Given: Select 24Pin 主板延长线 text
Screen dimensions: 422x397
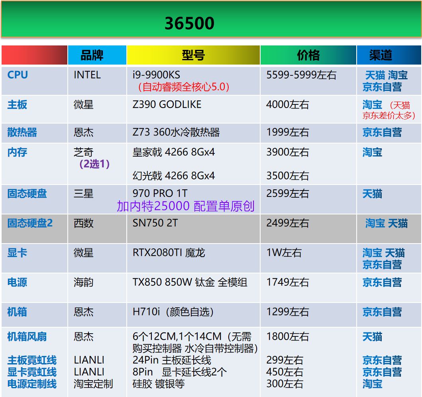Looking at the screenshot, I should coord(172,360).
